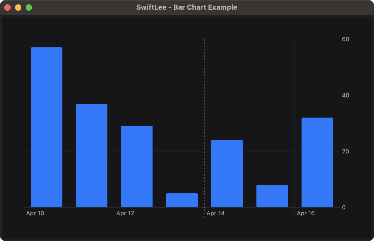Click the small bar between Apr 14 and Apr 16
This screenshot has height=241, width=374.
coord(272,195)
